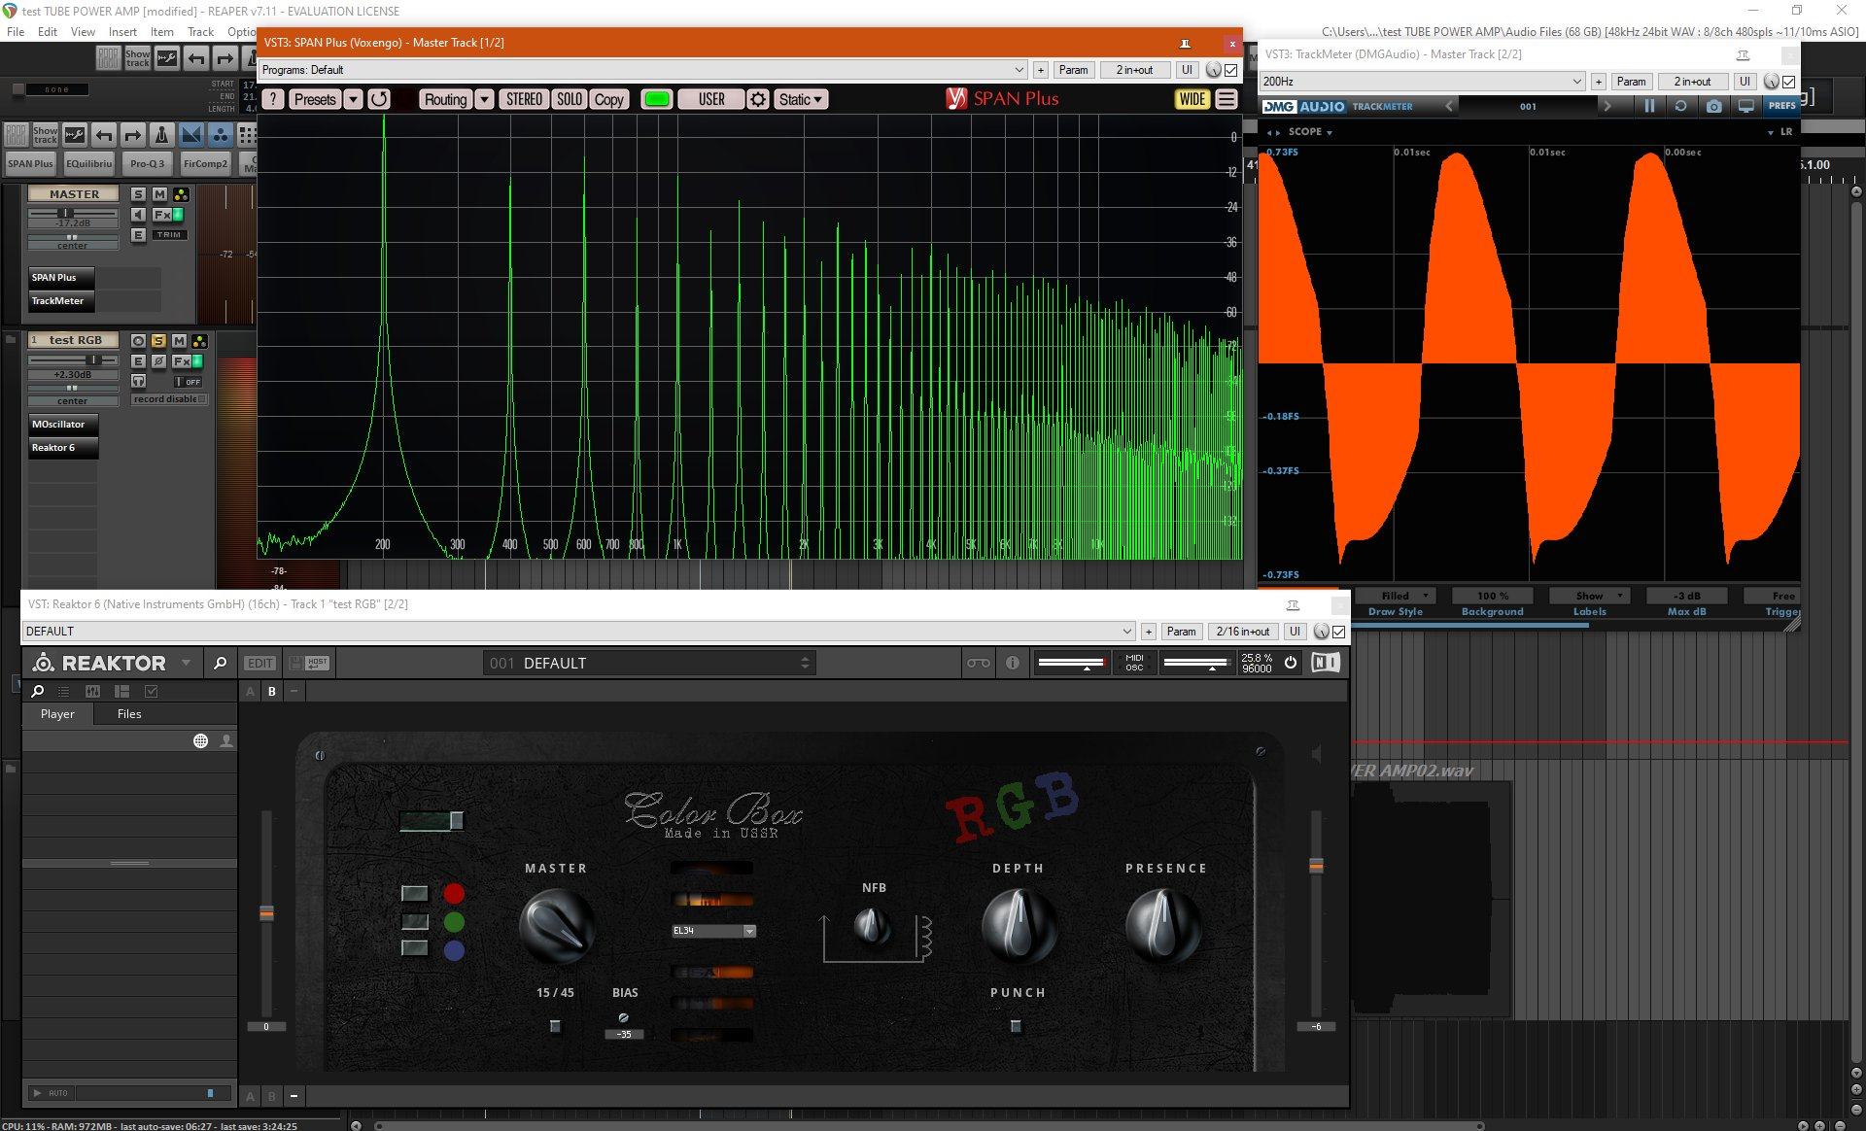This screenshot has width=1866, height=1131.
Task: Toggle the 15 / 45 switch
Action: coord(555,1026)
